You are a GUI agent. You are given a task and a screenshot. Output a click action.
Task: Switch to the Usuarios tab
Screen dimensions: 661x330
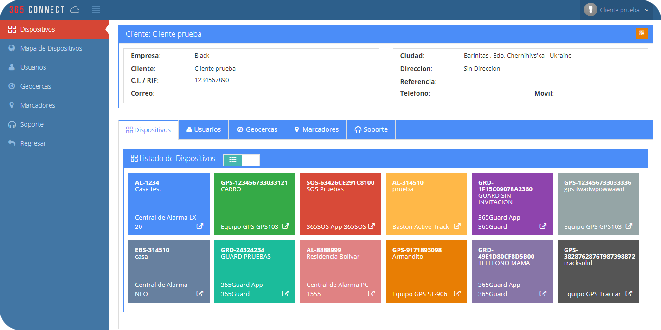pyautogui.click(x=203, y=129)
